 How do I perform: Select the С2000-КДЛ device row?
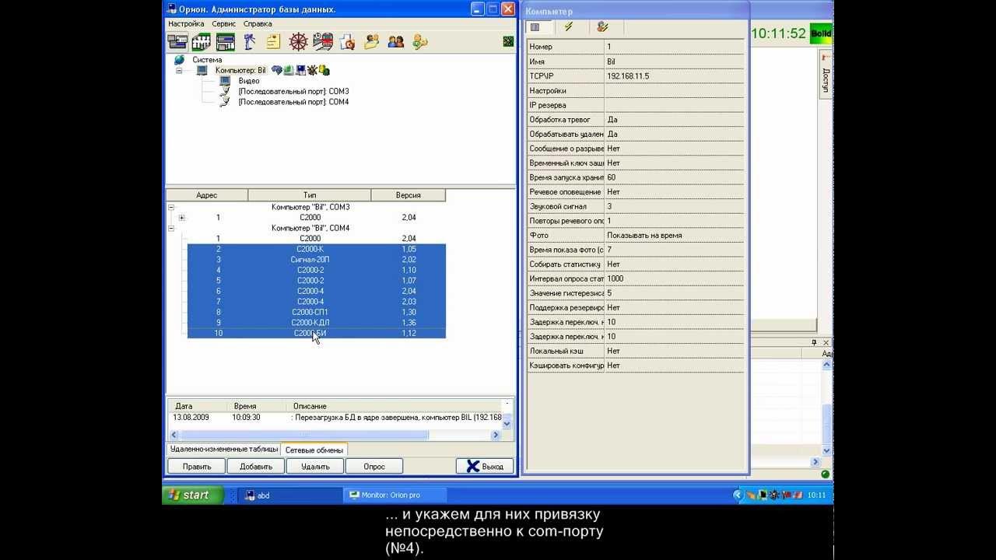pyautogui.click(x=317, y=323)
